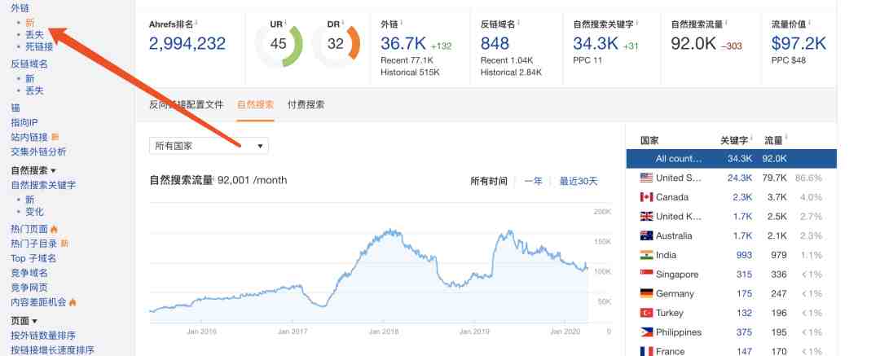Click the info icon on 关键字 column header
The width and height of the screenshot is (880, 356).
pyautogui.click(x=751, y=138)
